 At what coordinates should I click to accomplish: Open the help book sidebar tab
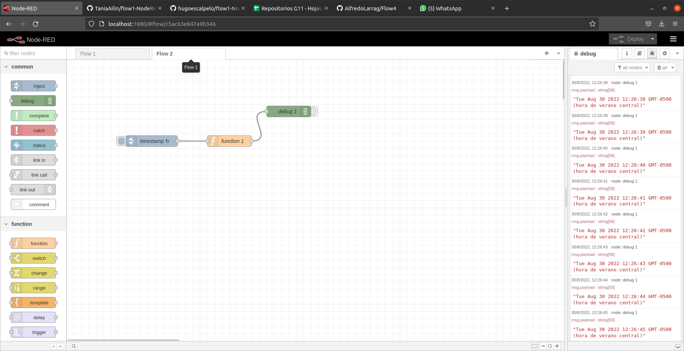639,53
